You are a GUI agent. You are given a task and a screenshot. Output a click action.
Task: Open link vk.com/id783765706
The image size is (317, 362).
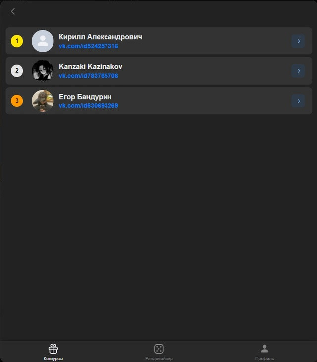[x=89, y=76]
